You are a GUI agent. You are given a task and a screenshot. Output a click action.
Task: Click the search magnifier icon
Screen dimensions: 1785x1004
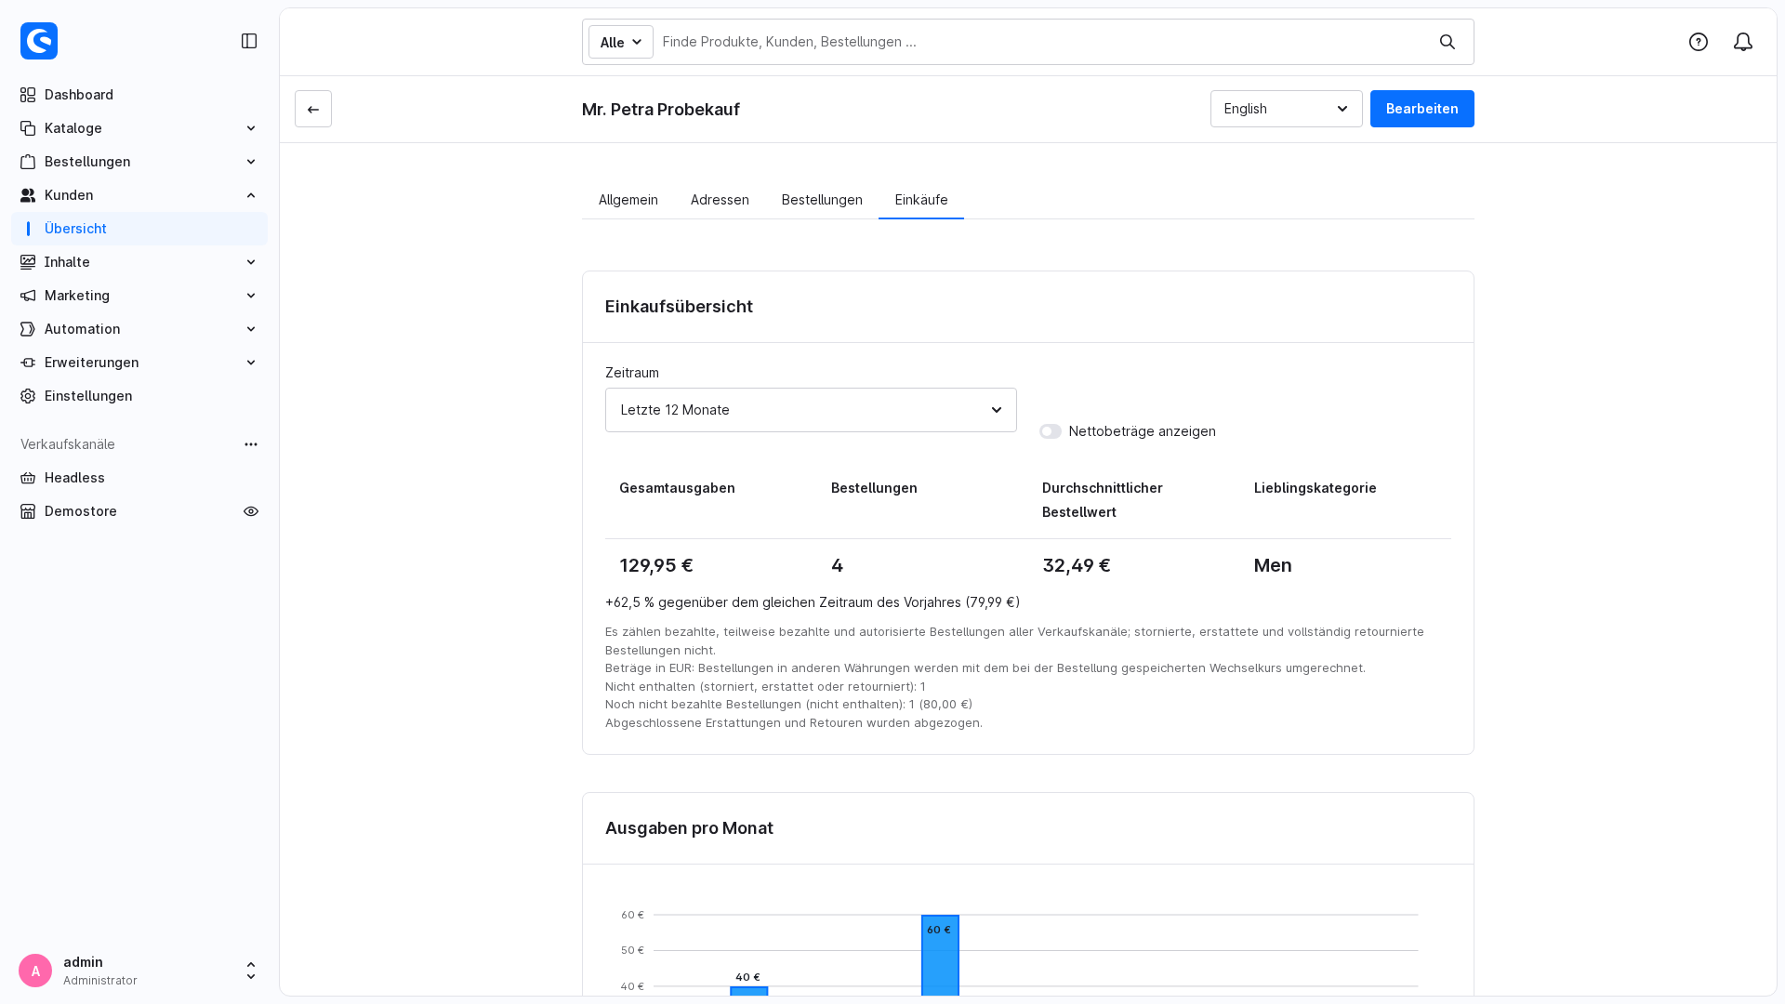pos(1448,42)
